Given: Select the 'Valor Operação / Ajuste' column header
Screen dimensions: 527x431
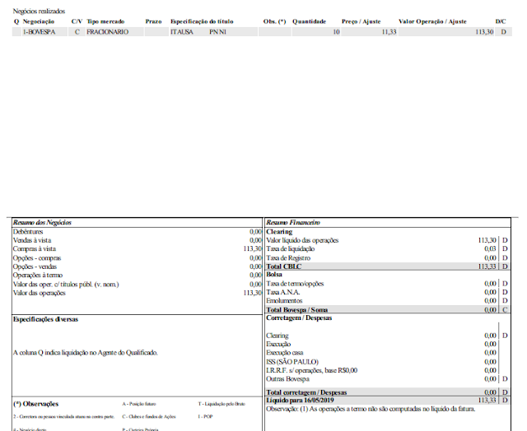Looking at the screenshot, I should 432,21.
